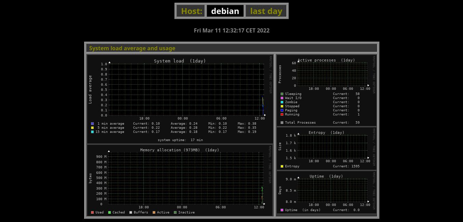
Task: Select 'Current: 58' for Sleeping processes
Action: pos(346,94)
